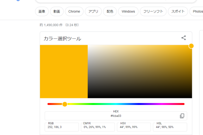Image resolution: width=203 pixels, height=135 pixels.
Task: Open the Photoshop filter chip
Action: (196, 11)
